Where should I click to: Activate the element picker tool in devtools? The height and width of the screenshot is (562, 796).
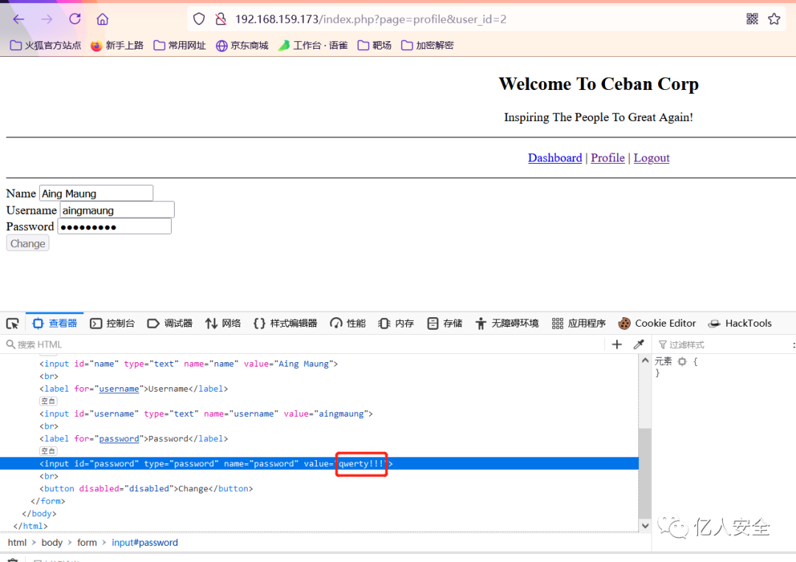pos(13,324)
